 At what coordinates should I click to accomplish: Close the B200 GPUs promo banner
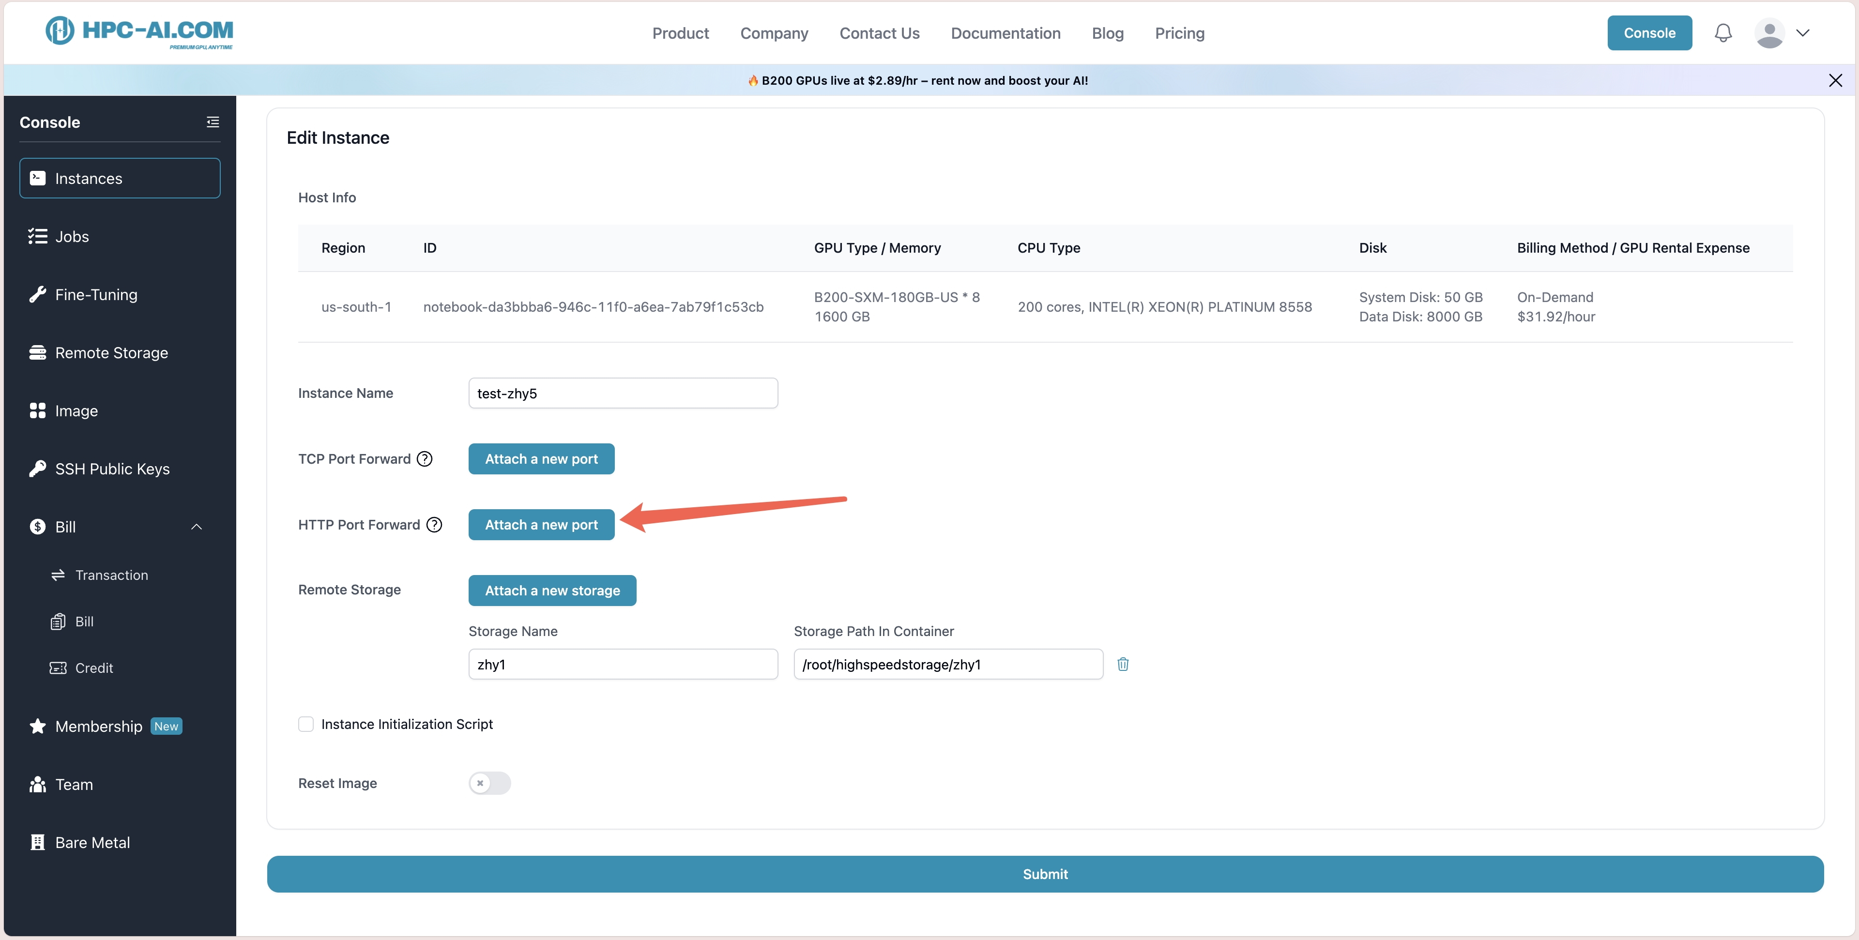click(x=1835, y=80)
